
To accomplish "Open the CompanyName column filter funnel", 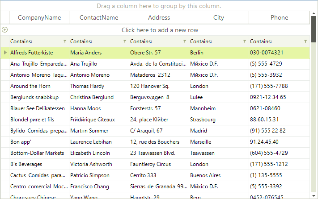I will (x=65, y=41).
